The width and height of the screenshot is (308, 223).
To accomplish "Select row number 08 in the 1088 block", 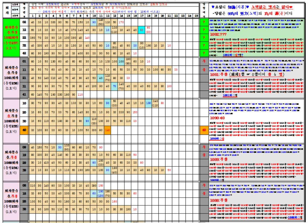I will pyautogui.click(x=24, y=185).
